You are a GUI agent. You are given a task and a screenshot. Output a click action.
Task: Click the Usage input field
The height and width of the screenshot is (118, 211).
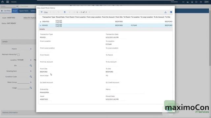point(23,88)
